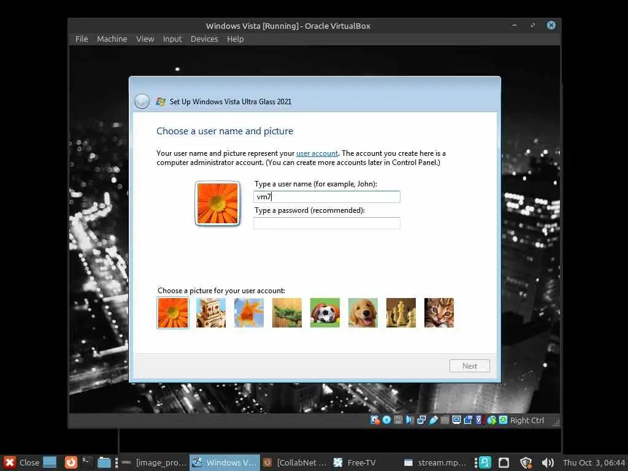Choose the puppy account picture

coord(363,313)
